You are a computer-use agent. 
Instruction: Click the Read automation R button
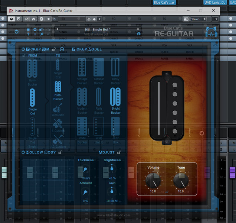pos(27,19)
